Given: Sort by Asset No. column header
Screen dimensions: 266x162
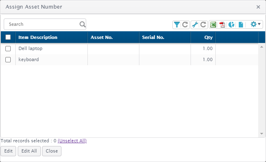Looking at the screenshot, I should pos(113,37).
